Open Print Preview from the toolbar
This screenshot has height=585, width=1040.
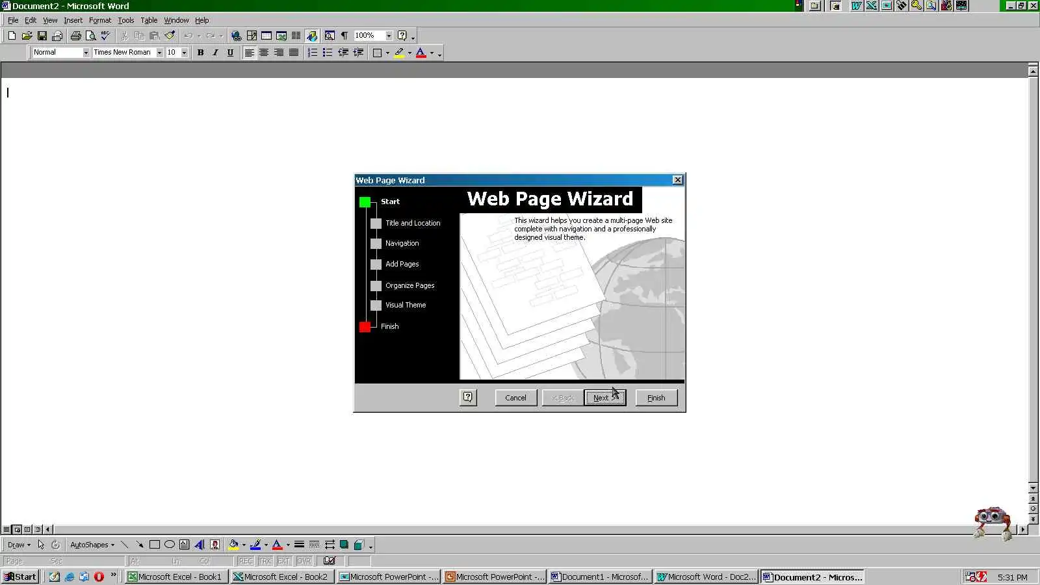[90, 36]
